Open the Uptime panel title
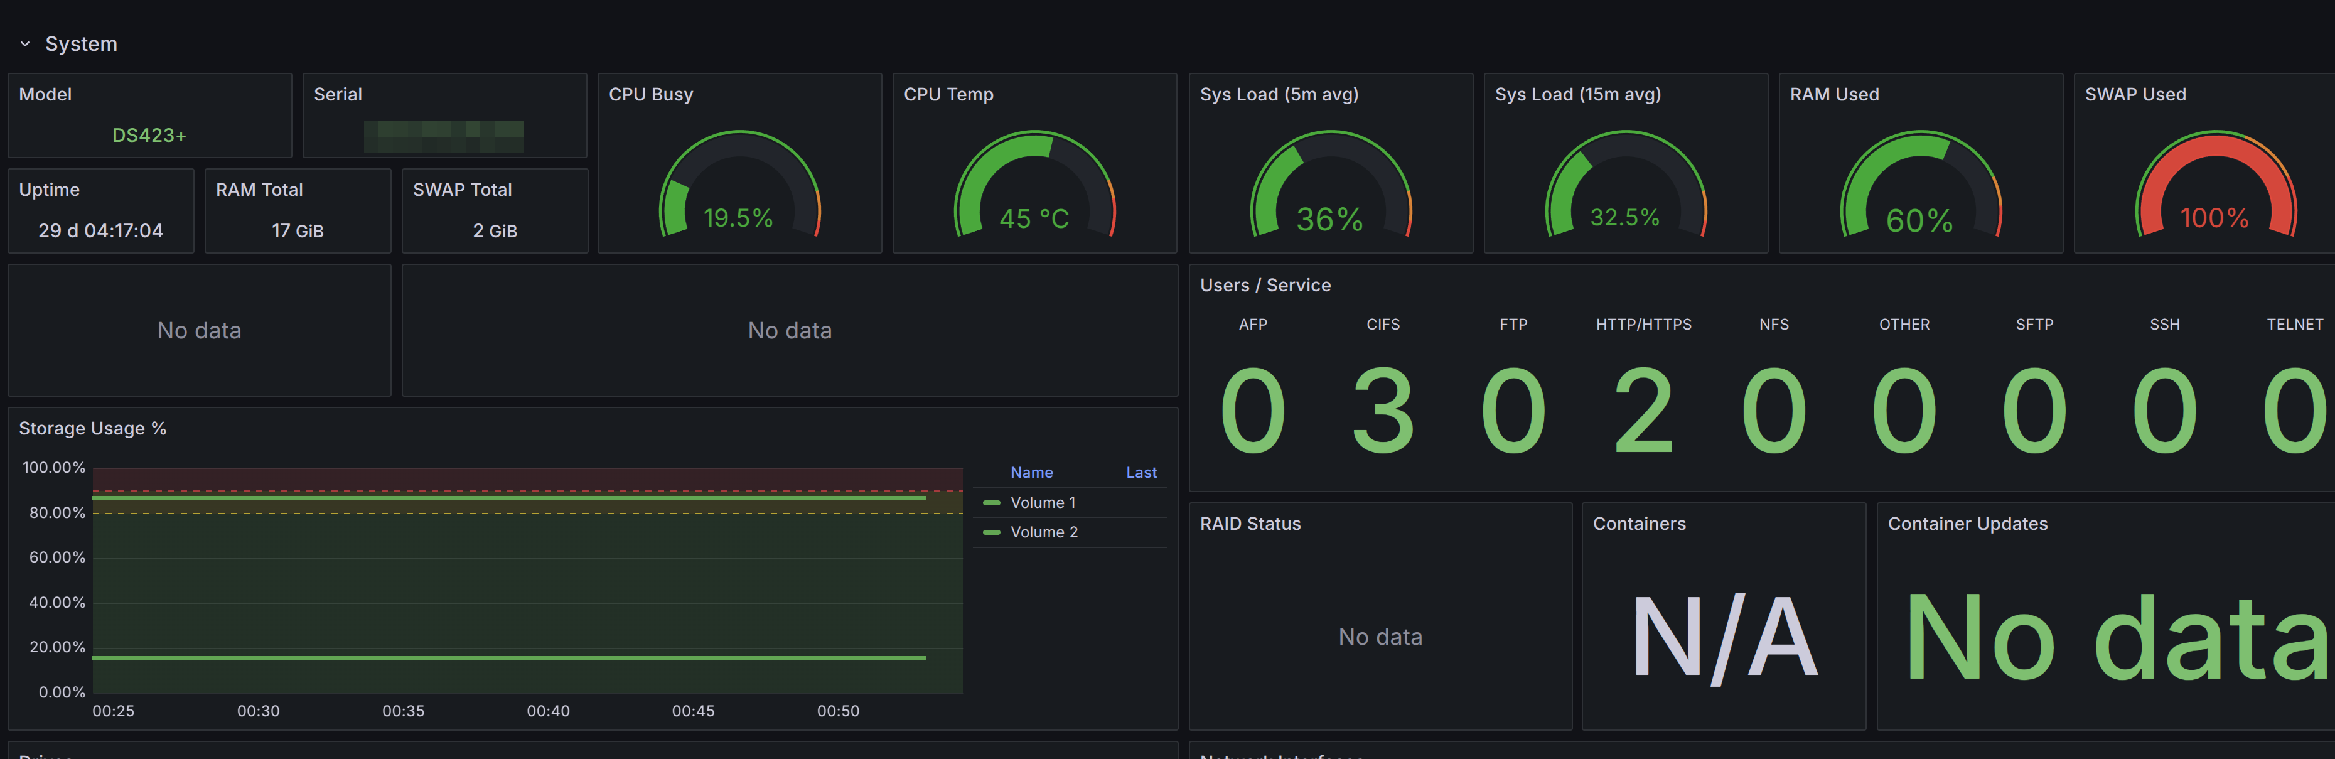This screenshot has width=2335, height=759. point(50,190)
